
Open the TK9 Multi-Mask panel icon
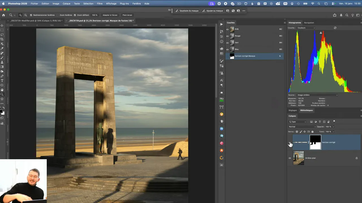pos(221,100)
